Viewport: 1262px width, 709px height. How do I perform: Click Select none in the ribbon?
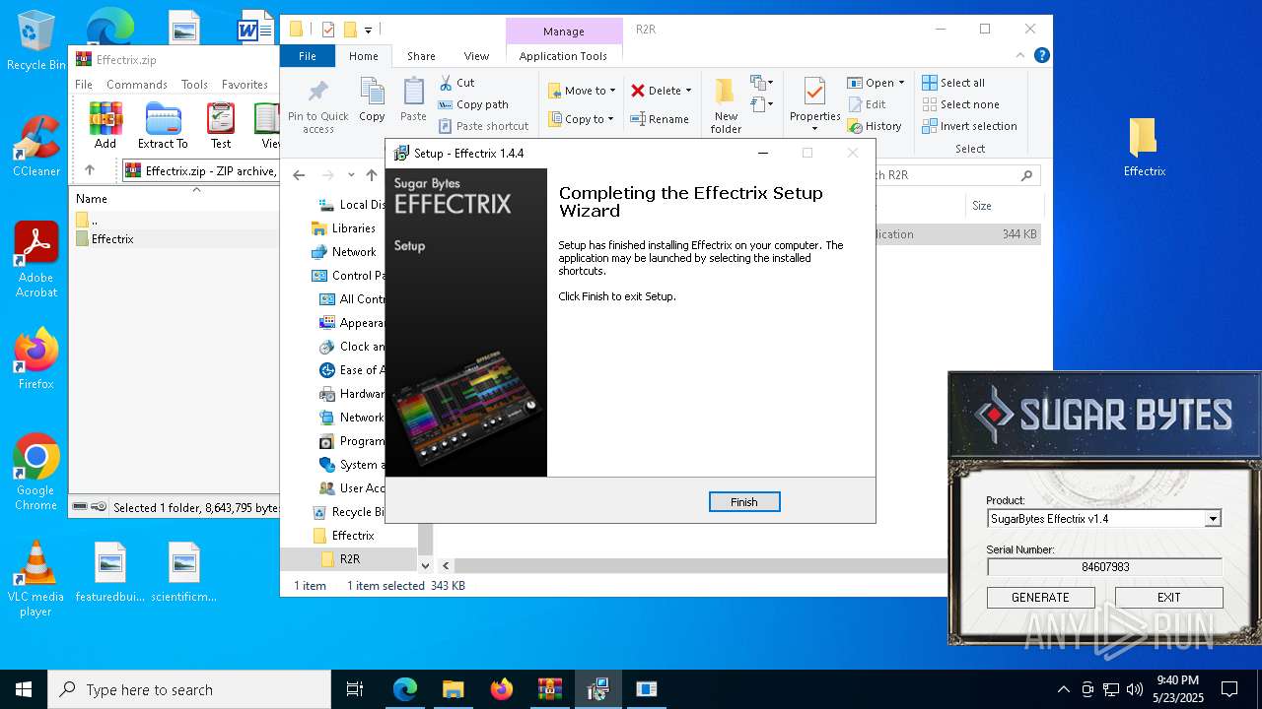pyautogui.click(x=960, y=104)
